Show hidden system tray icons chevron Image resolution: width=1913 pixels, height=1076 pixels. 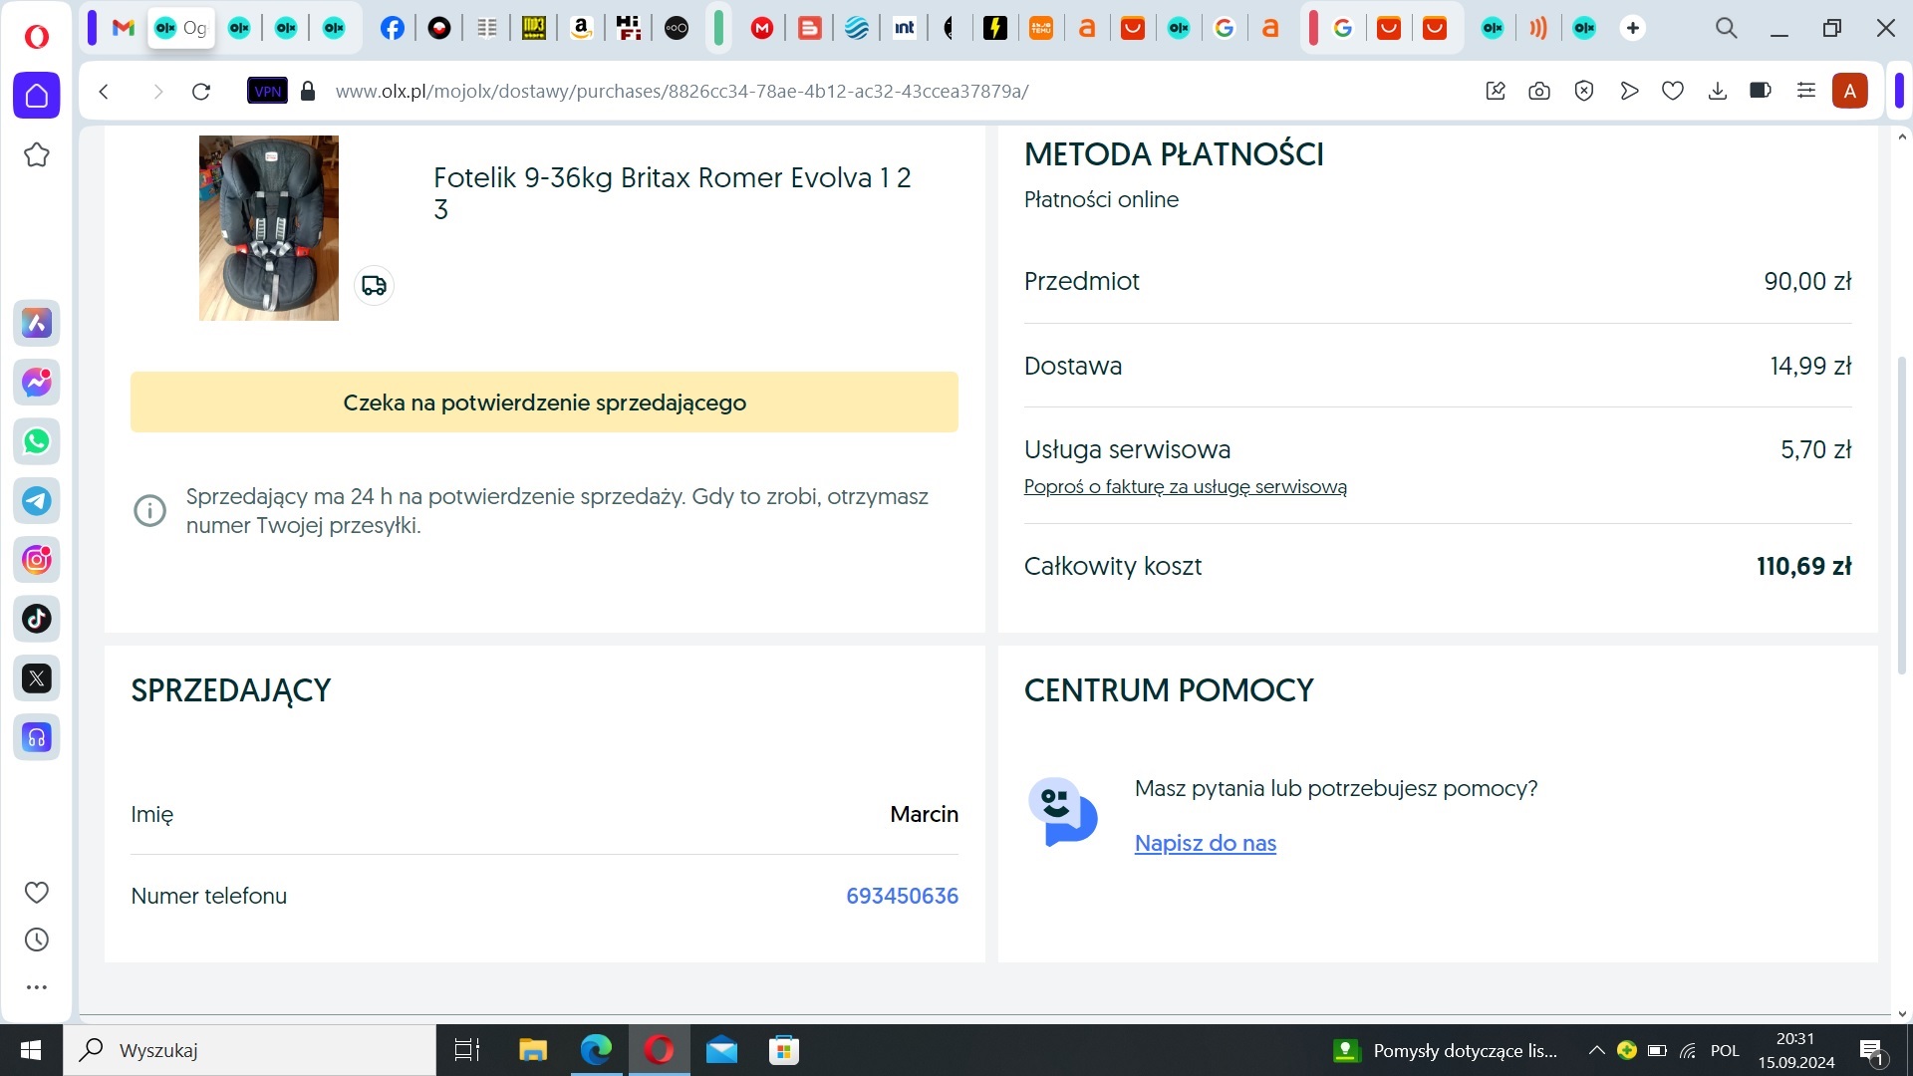1596,1050
